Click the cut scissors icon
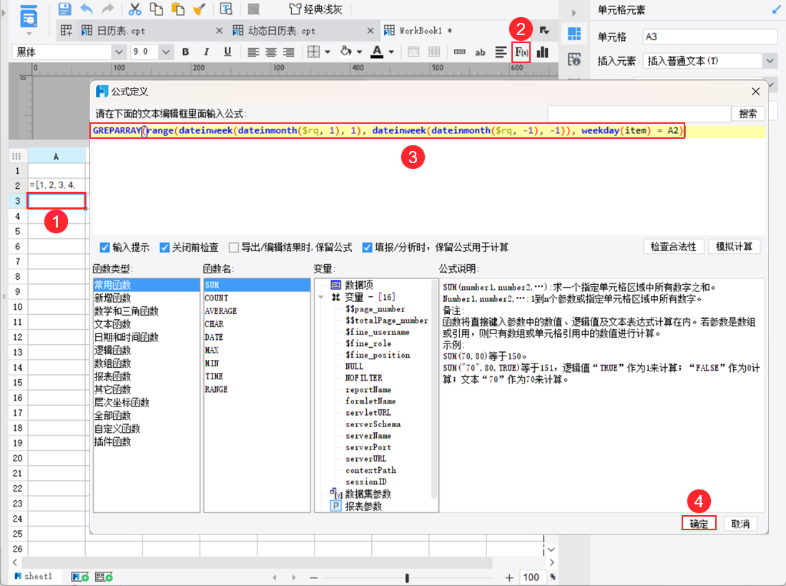This screenshot has height=586, width=786. (x=134, y=9)
